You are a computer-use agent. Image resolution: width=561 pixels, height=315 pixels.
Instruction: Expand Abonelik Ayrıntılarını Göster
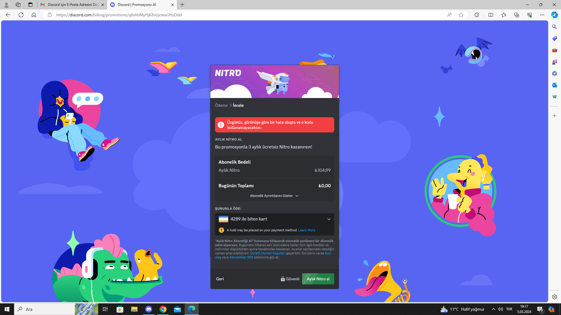coord(274,196)
